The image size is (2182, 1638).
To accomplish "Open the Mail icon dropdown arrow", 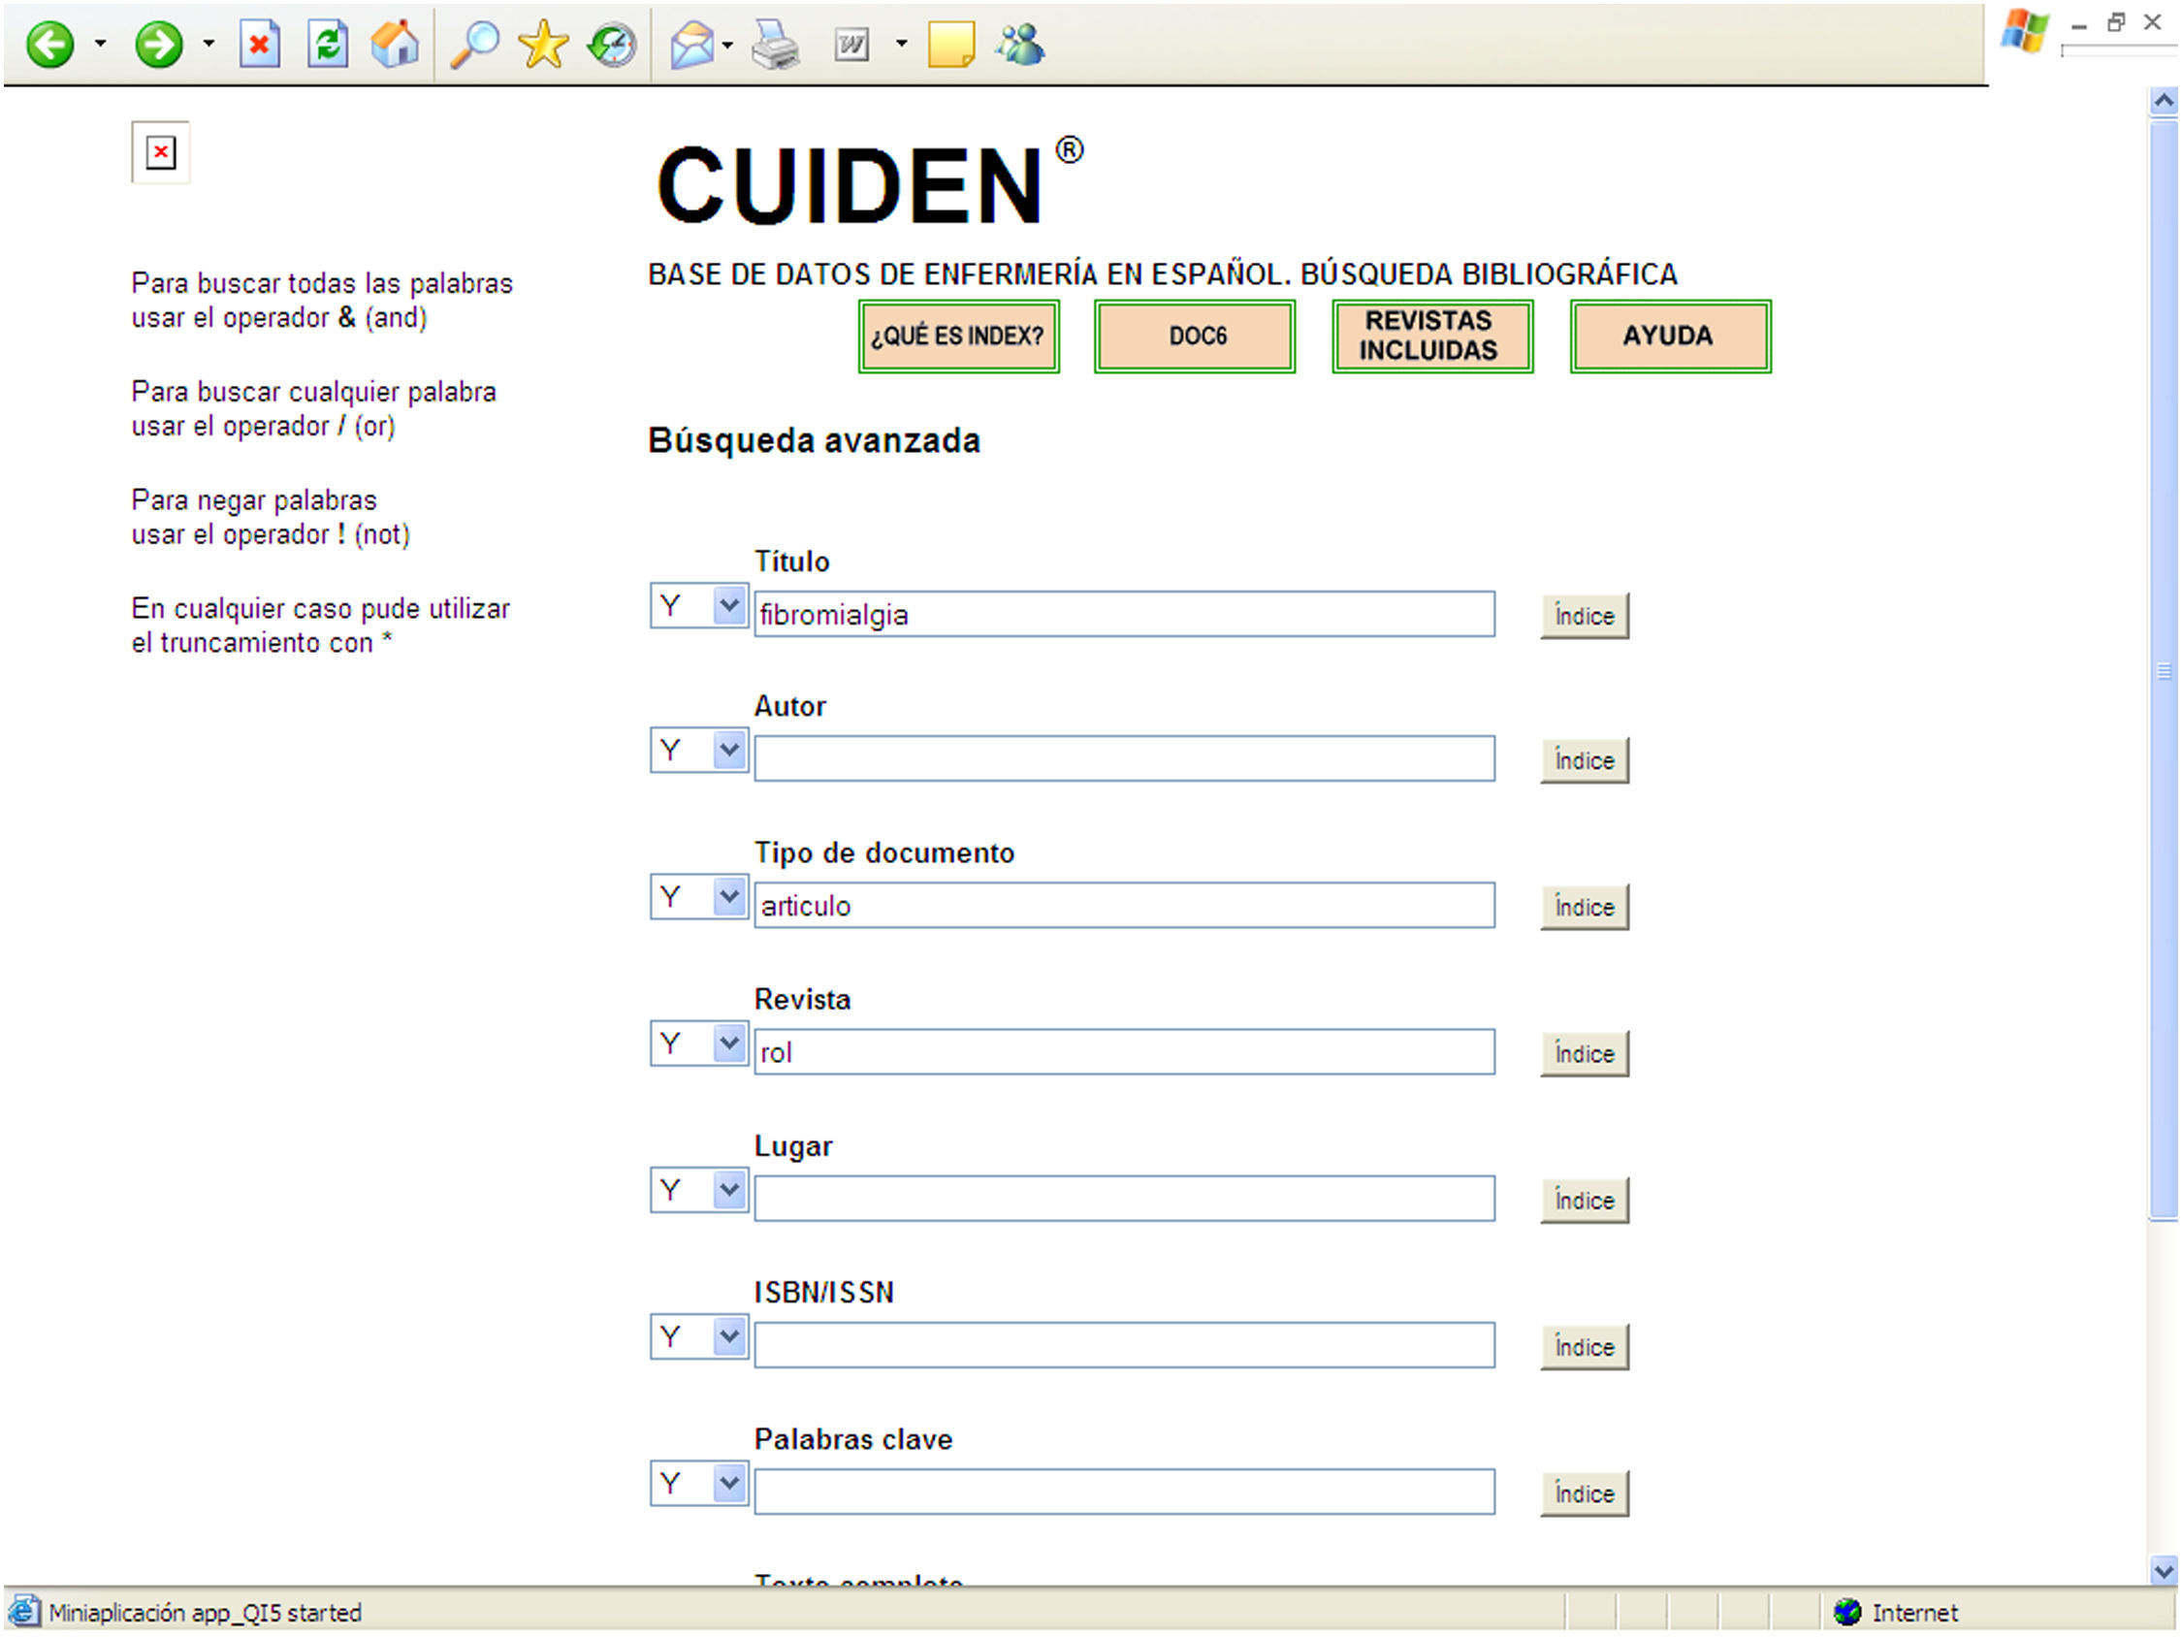I will tap(728, 46).
